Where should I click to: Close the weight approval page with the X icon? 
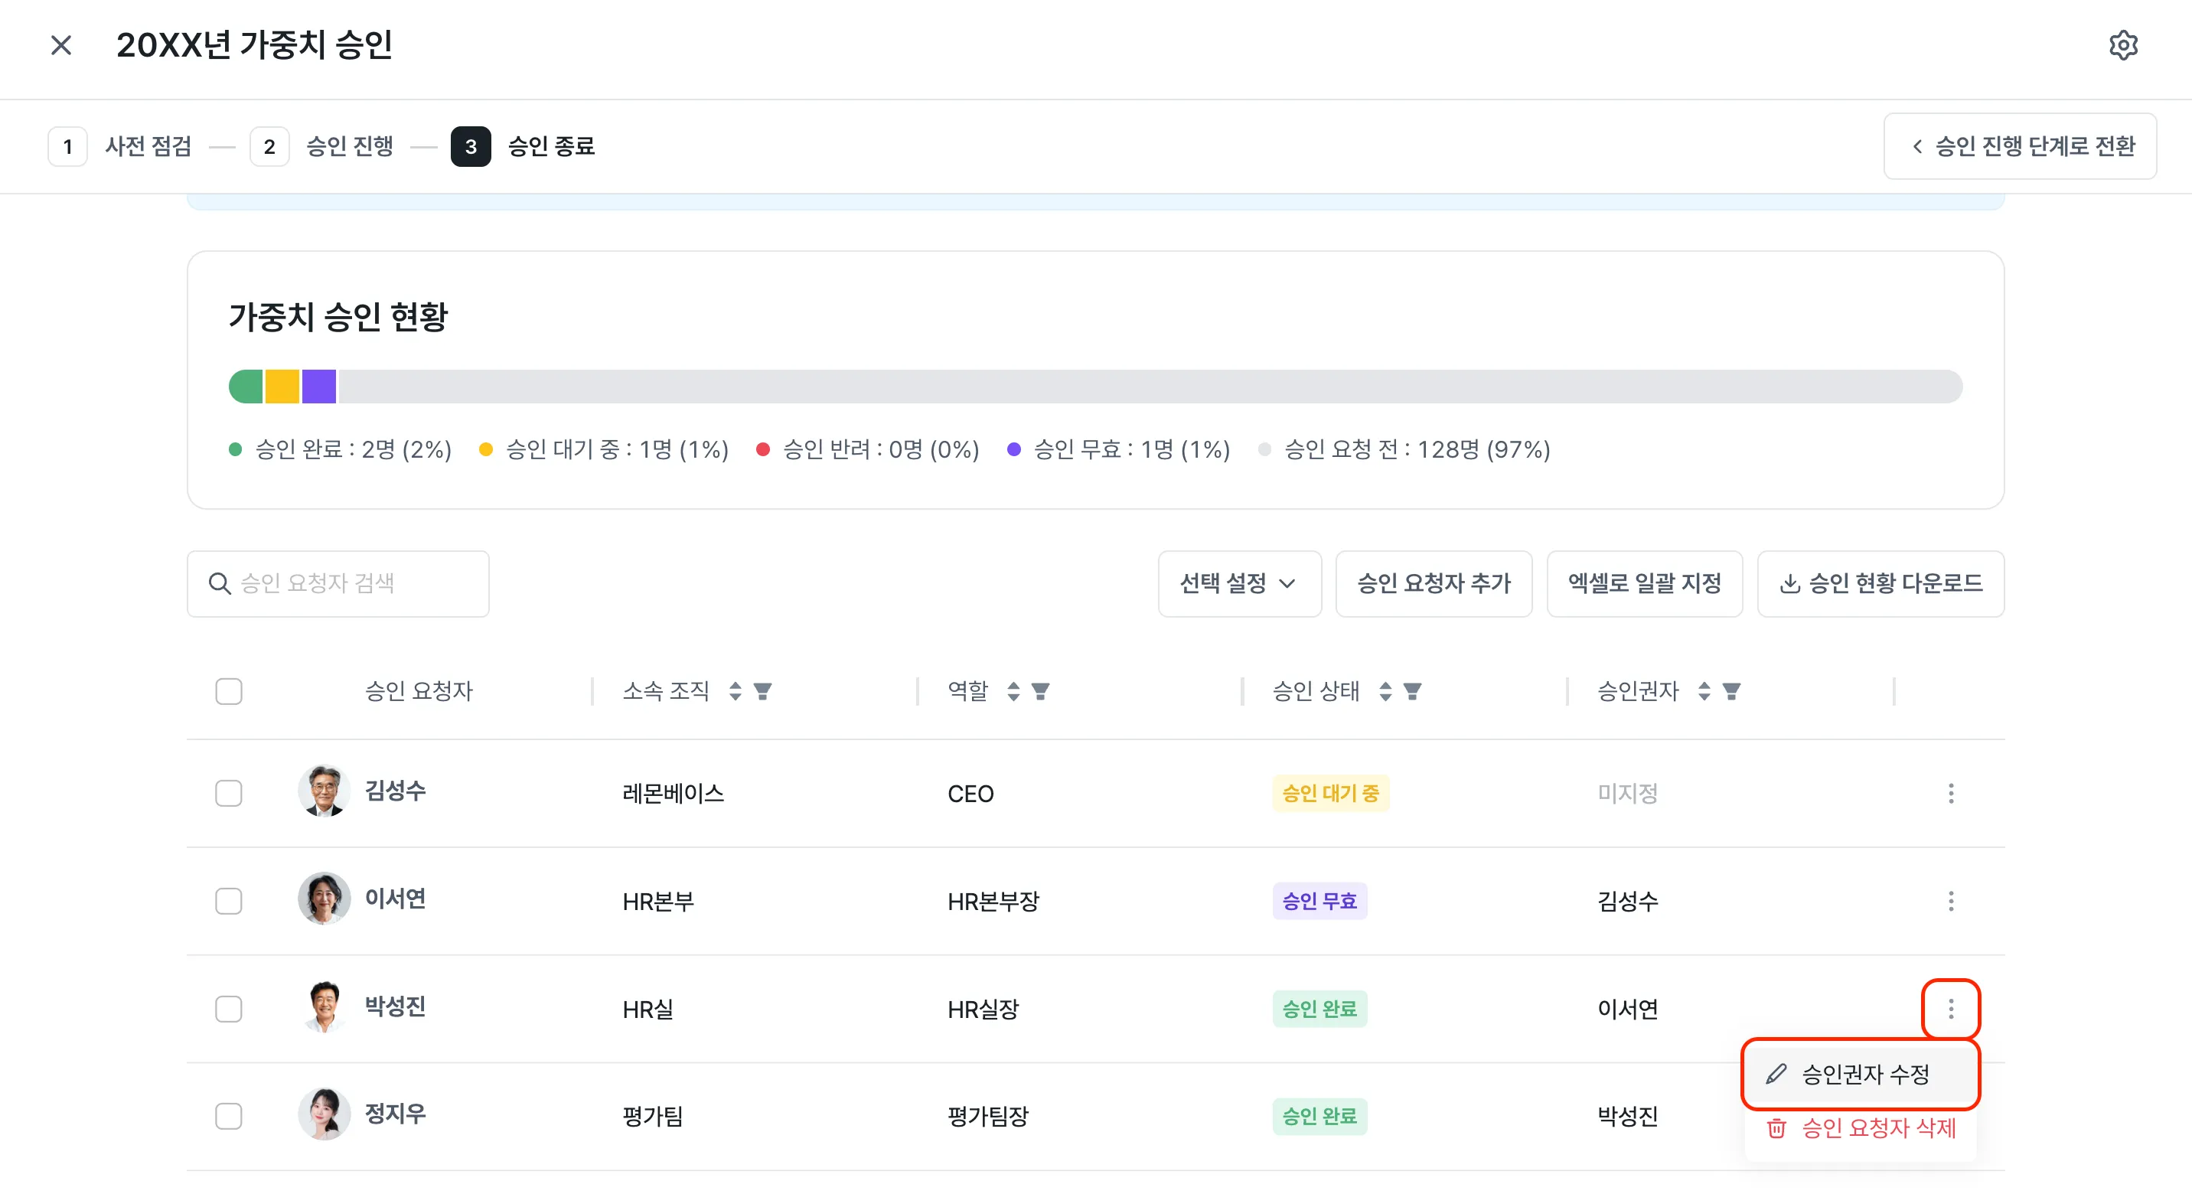61,45
